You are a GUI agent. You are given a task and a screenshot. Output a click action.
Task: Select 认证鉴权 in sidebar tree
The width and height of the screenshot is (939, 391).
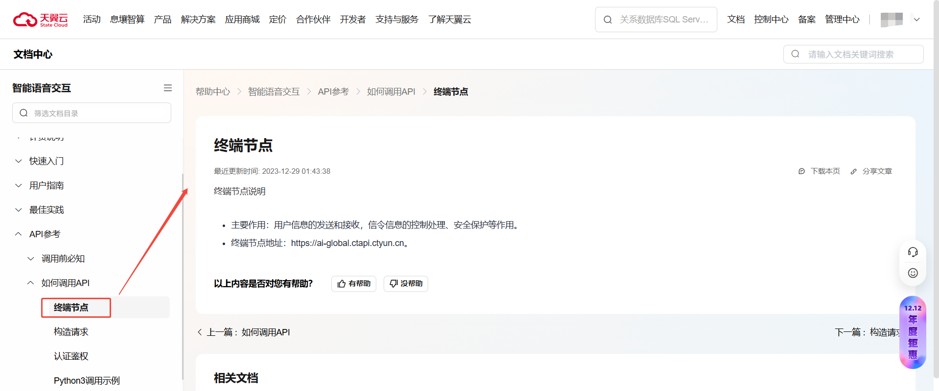point(71,356)
